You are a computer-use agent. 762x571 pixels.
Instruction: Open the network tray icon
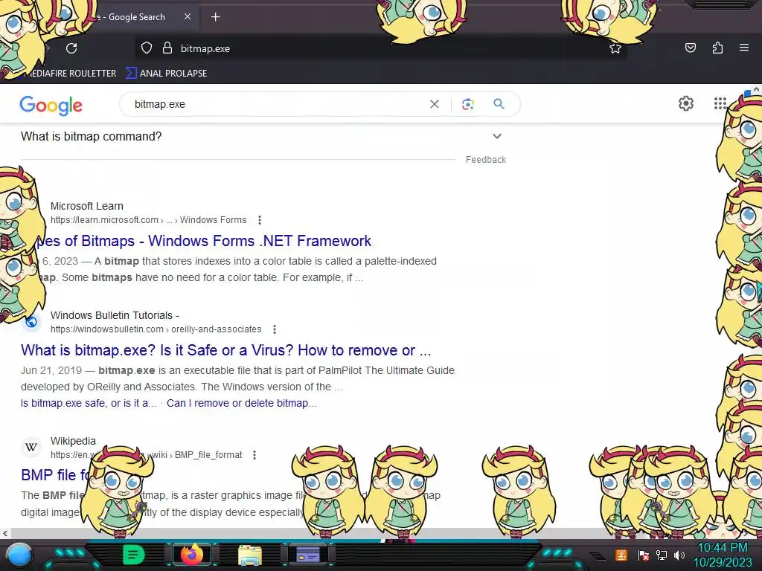coord(662,555)
